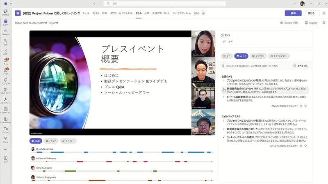Select the Topics pill below the video
This screenshot has height=184, width=328.
[x=51, y=141]
